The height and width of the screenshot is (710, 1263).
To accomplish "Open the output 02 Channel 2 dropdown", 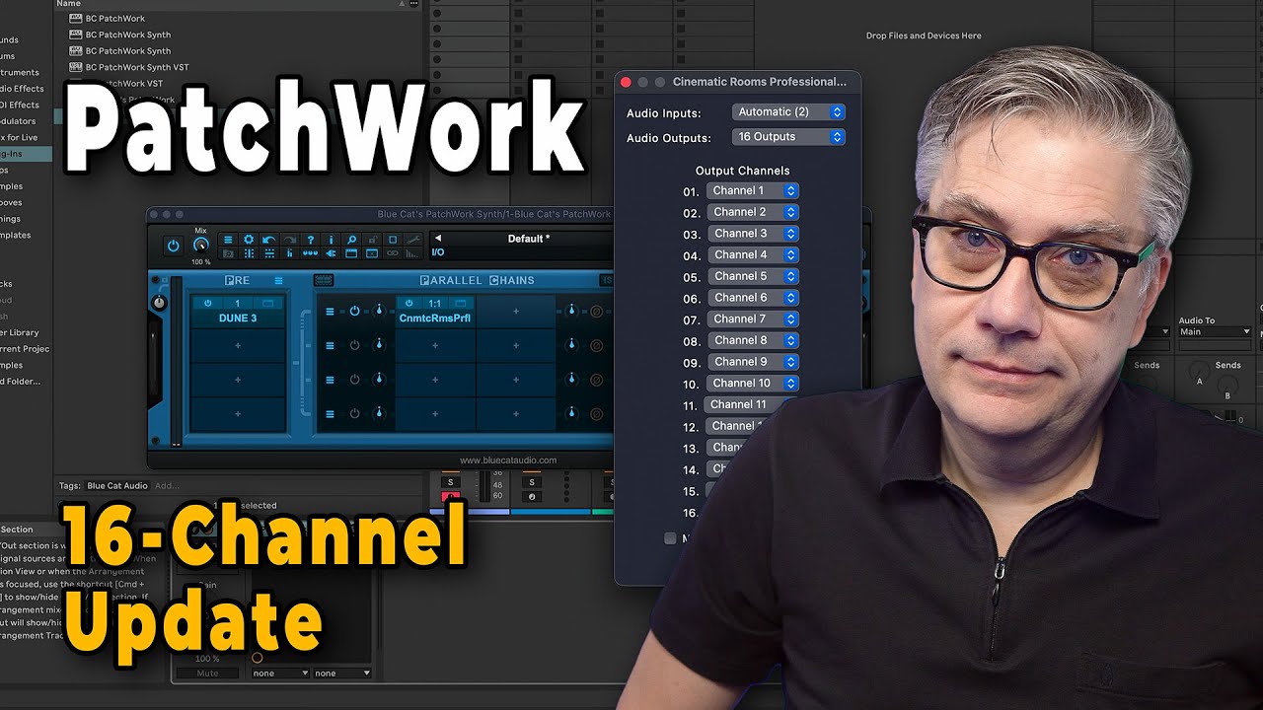I will coord(752,212).
